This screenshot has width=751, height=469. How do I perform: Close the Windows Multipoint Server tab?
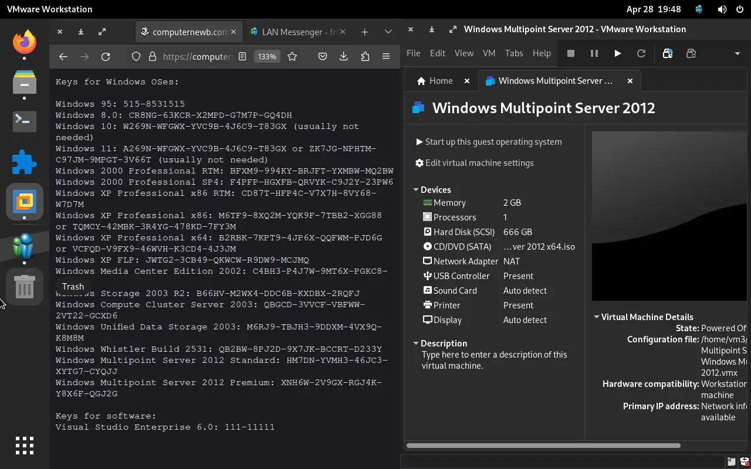click(630, 81)
